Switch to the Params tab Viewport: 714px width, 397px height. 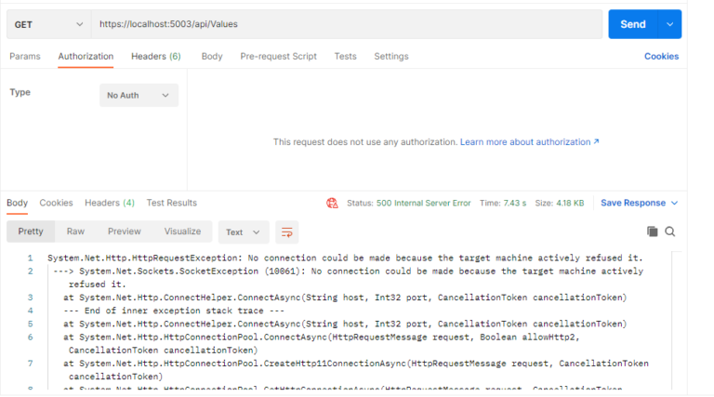[24, 57]
